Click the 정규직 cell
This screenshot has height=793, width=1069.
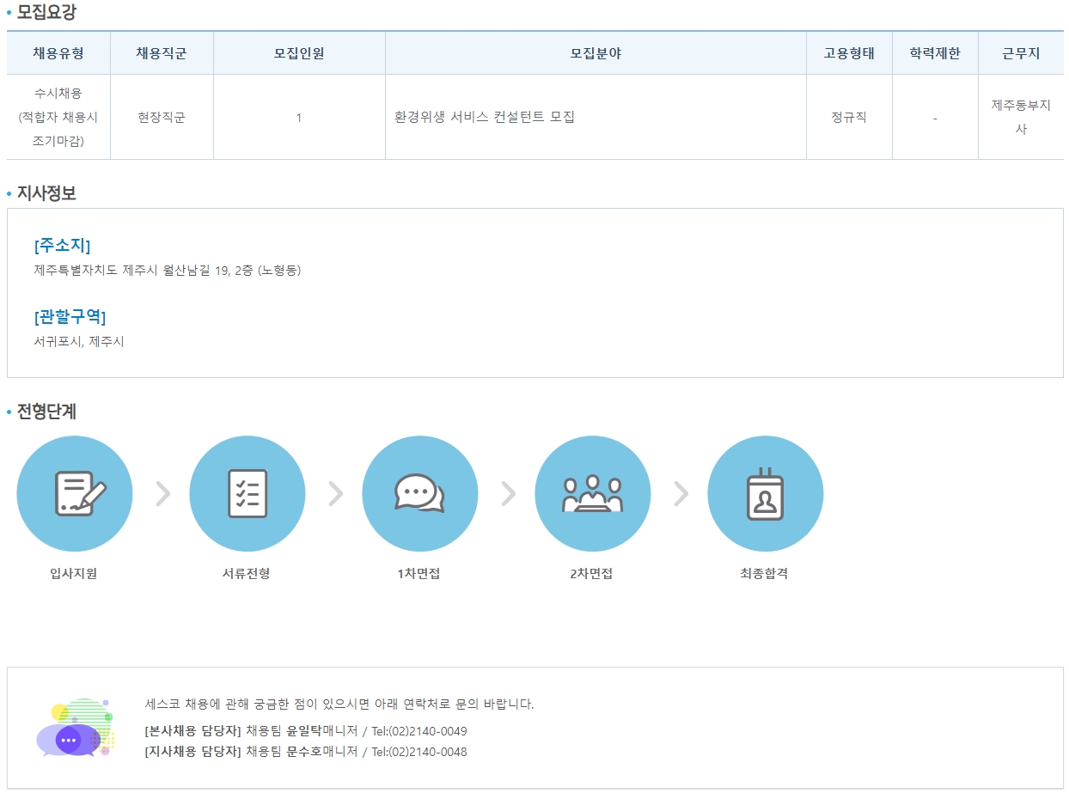(849, 117)
